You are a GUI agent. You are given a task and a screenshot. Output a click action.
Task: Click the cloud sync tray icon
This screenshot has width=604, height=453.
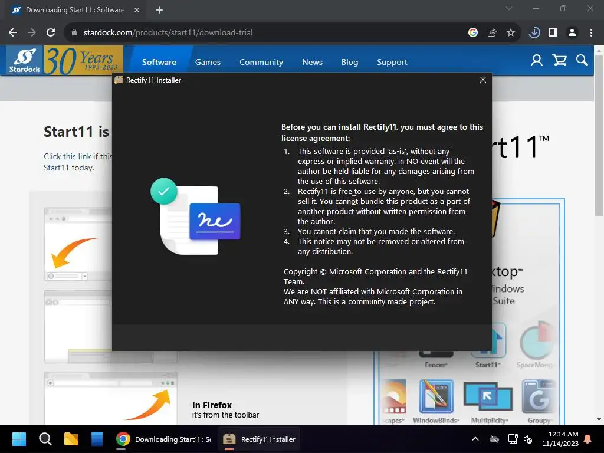coord(494,439)
